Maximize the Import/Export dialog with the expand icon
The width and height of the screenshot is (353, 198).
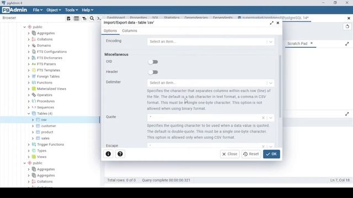pos(272,23)
